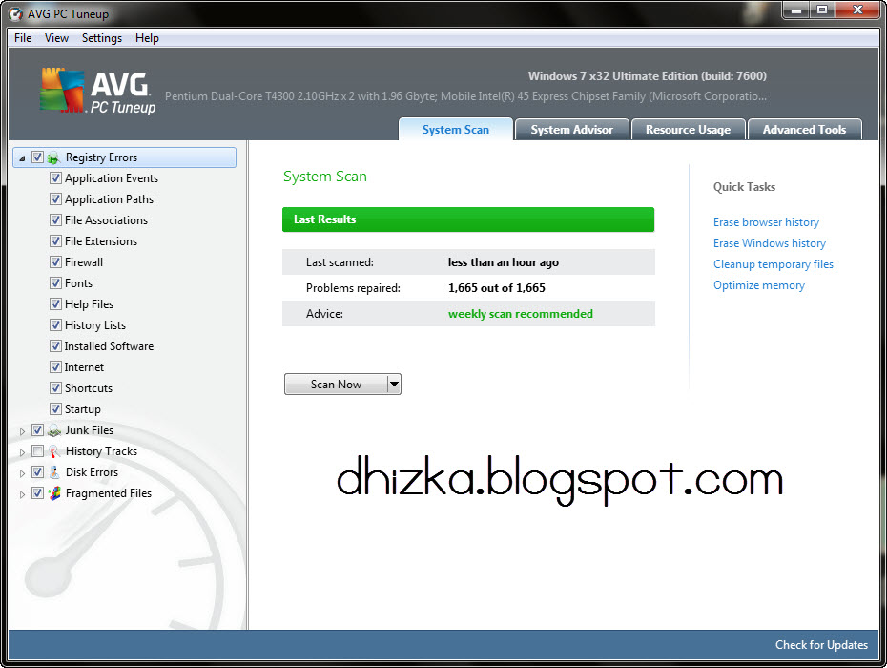Click the Registry Errors category icon
The width and height of the screenshot is (887, 668).
[x=53, y=158]
